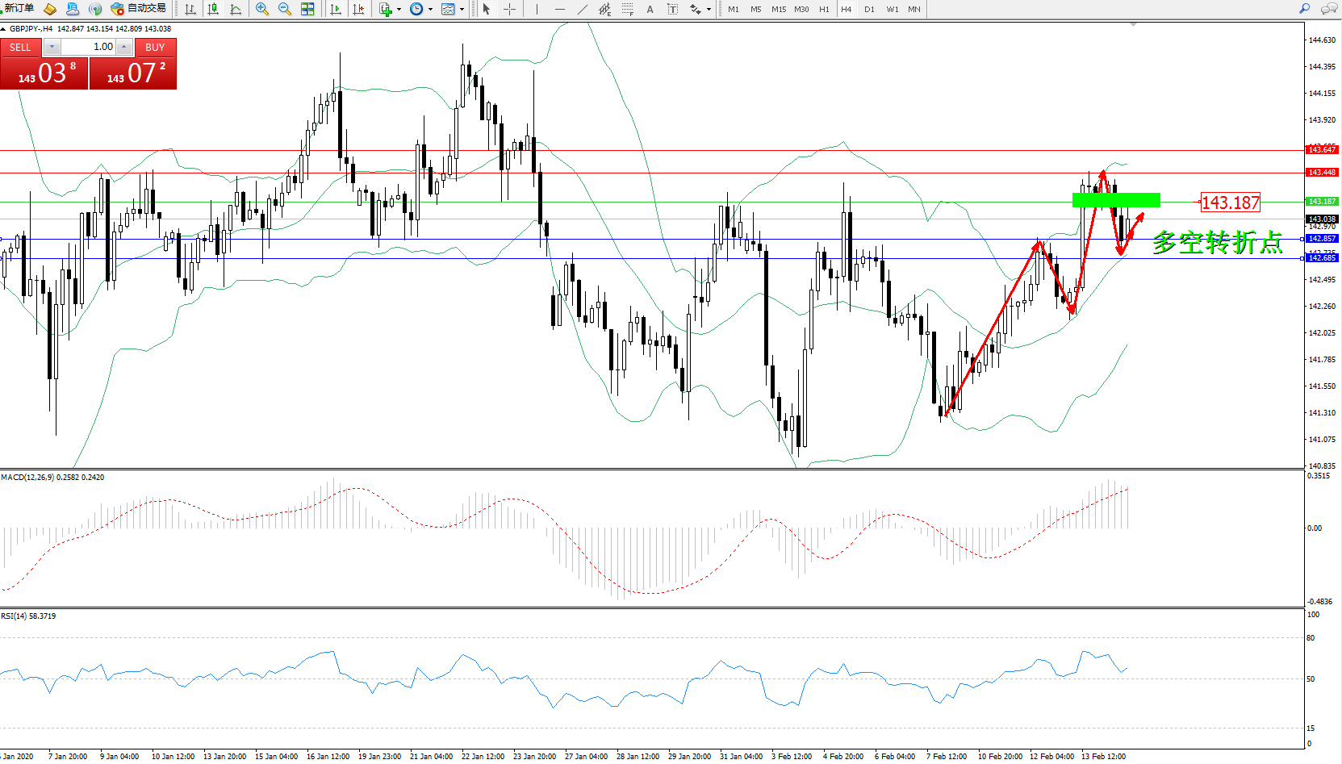
Task: Select the trendline drawing tool
Action: [582, 9]
